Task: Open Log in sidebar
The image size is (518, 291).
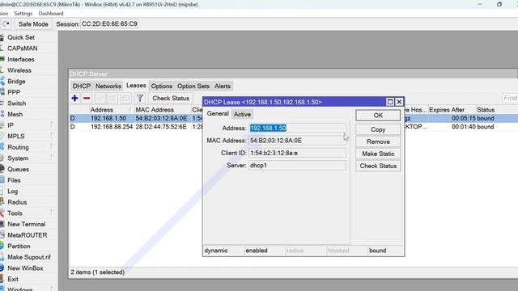Action: click(13, 191)
